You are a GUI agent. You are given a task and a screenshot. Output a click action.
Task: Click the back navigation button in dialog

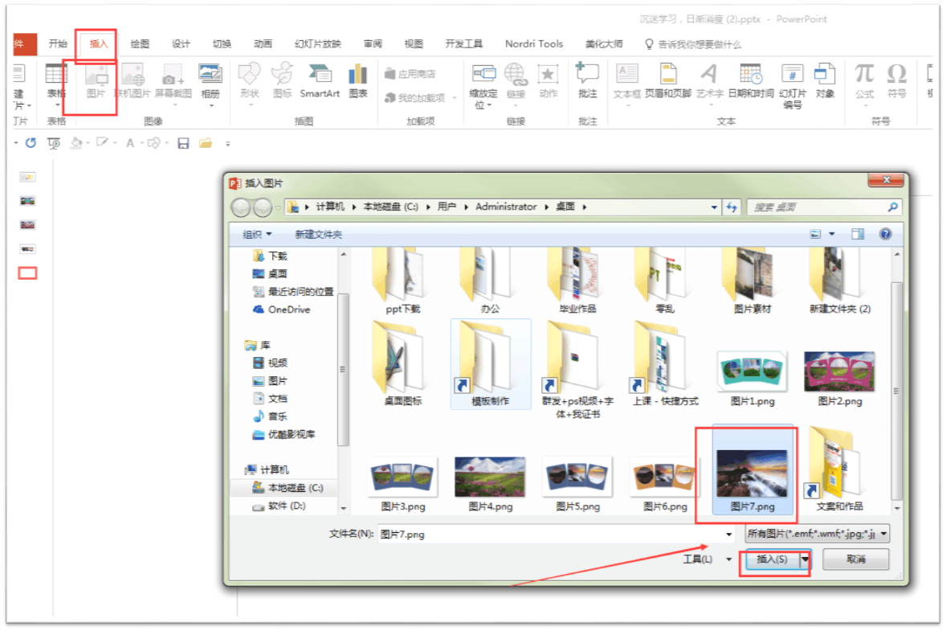pyautogui.click(x=242, y=207)
